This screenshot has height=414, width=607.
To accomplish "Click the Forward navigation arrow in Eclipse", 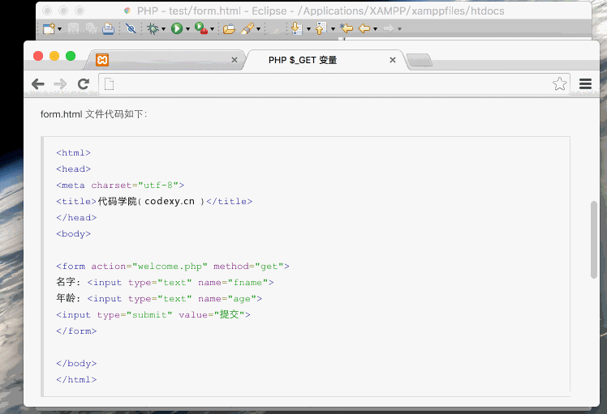I will (388, 28).
